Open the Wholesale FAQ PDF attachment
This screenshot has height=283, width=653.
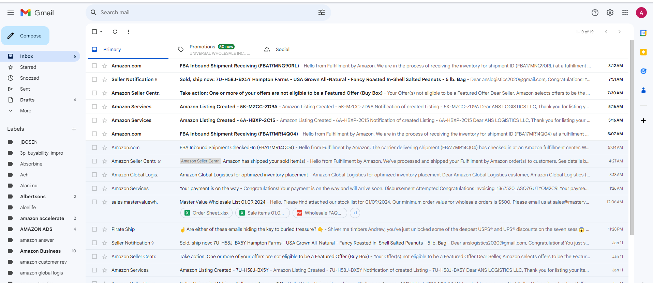coord(320,213)
